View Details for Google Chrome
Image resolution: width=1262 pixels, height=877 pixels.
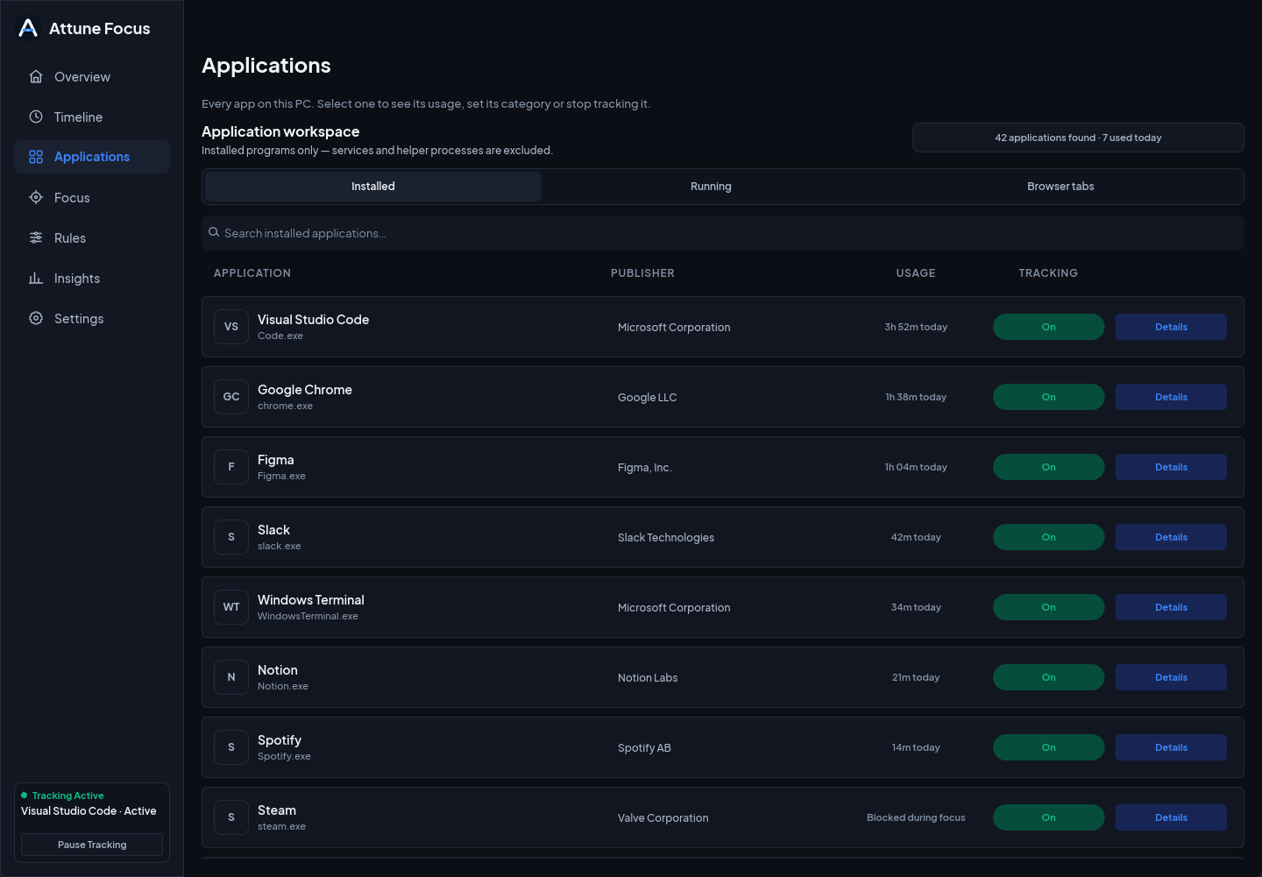pos(1171,397)
